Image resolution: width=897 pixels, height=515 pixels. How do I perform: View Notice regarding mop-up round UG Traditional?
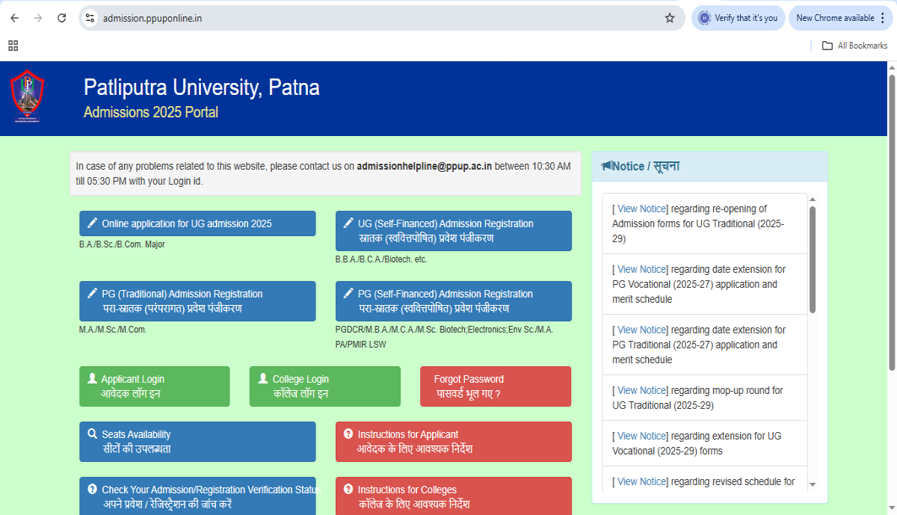click(x=641, y=390)
